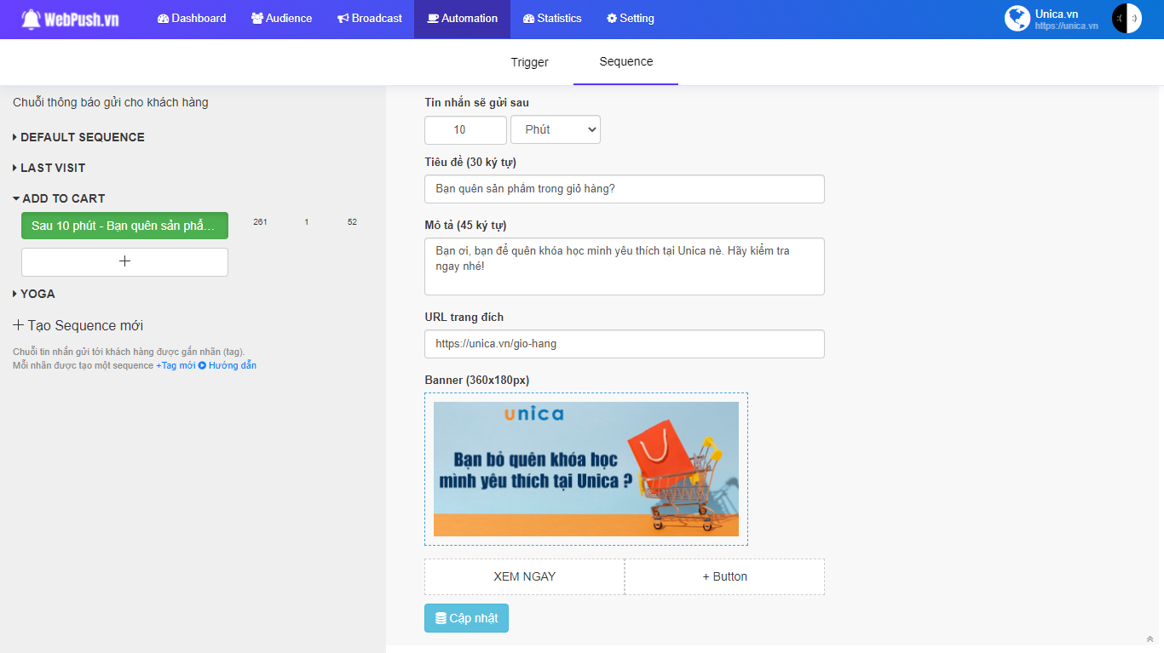Click 'Tạo Sequence mới'
This screenshot has height=653, width=1164.
point(78,325)
